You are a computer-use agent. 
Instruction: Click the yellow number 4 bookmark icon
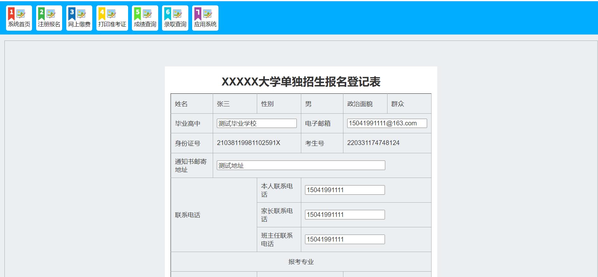point(102,14)
